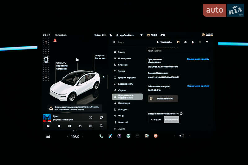Lower volume with left chevron
The image size is (248, 165).
pos(175,136)
